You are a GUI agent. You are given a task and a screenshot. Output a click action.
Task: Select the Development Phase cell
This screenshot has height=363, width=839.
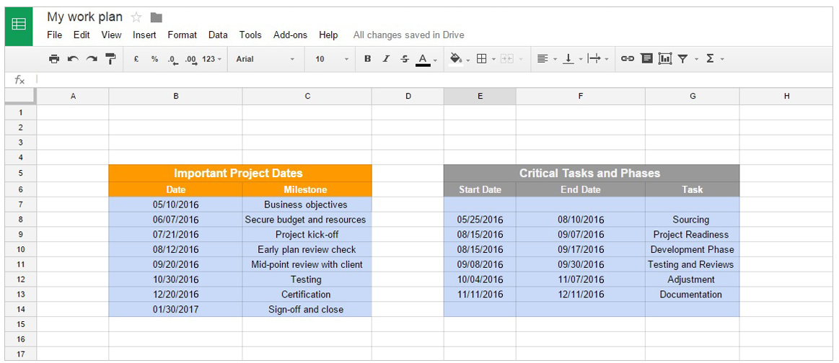point(693,249)
